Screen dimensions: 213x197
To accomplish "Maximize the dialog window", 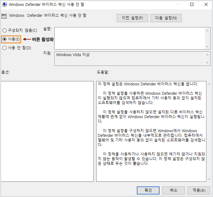I will pos(192,4).
